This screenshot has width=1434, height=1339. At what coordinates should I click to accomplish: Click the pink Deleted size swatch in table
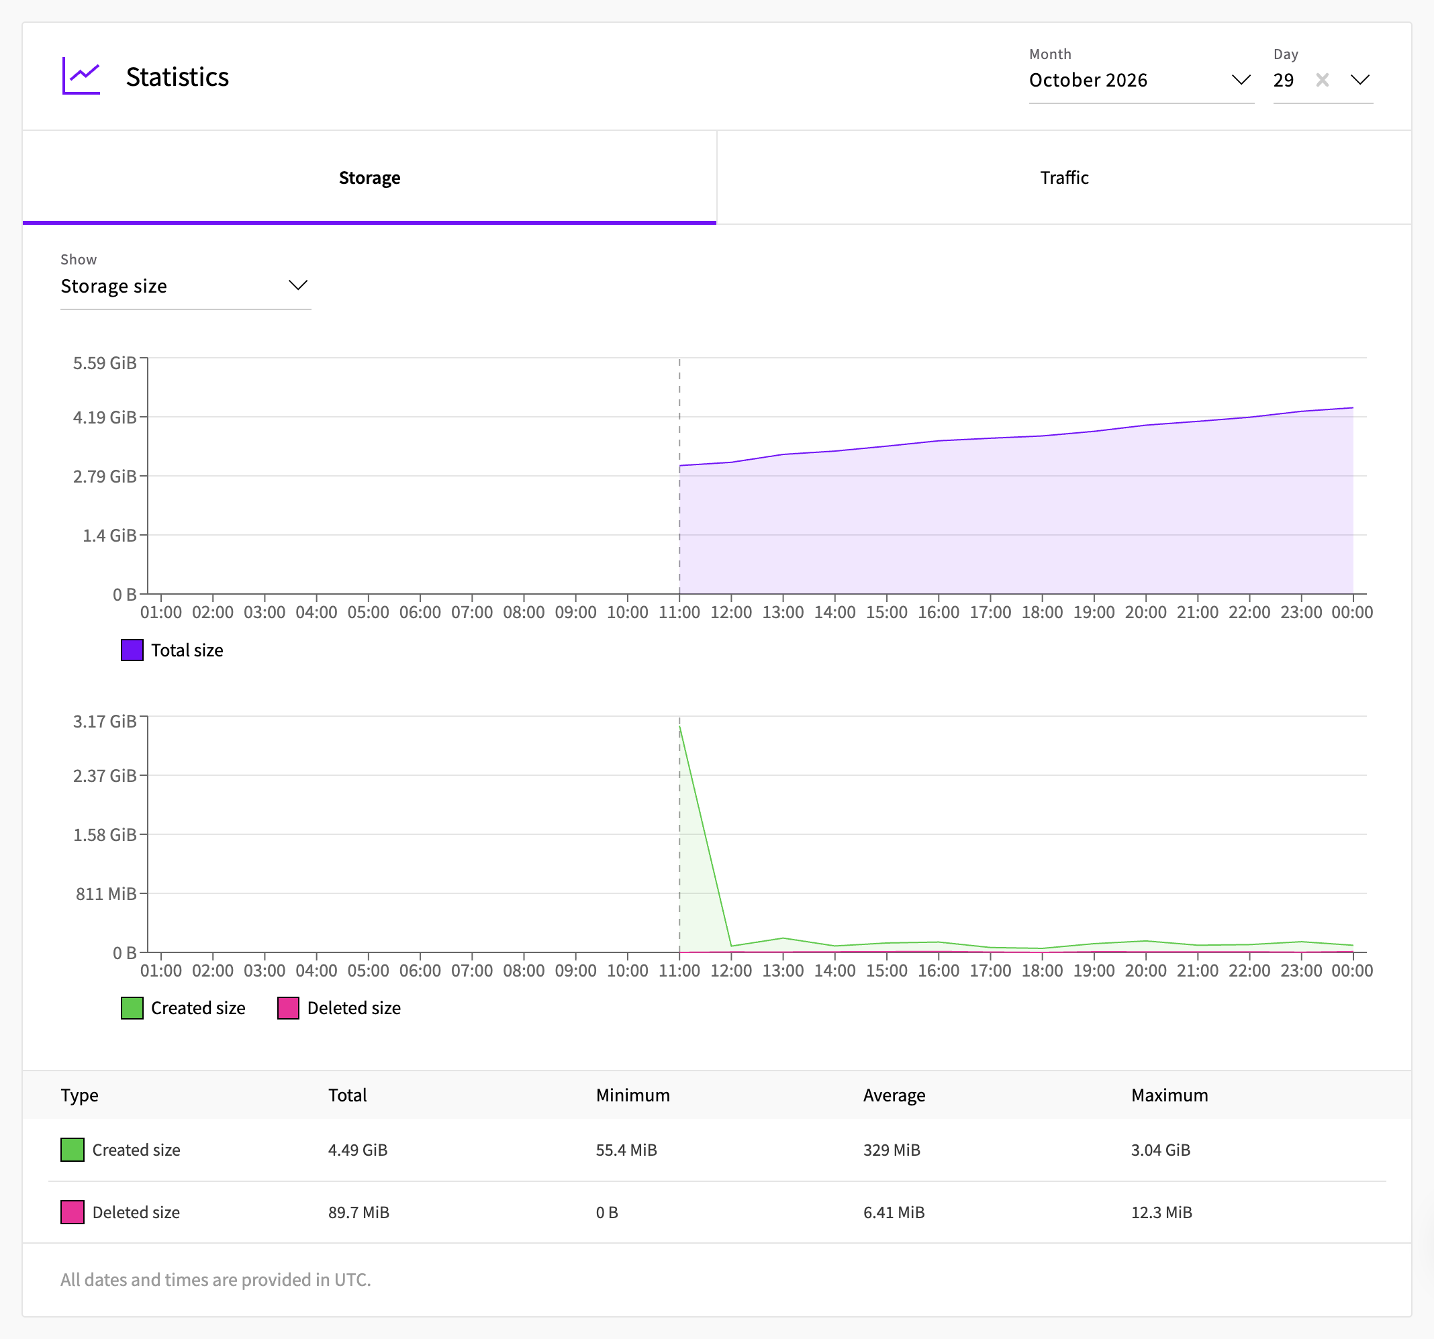coord(72,1212)
